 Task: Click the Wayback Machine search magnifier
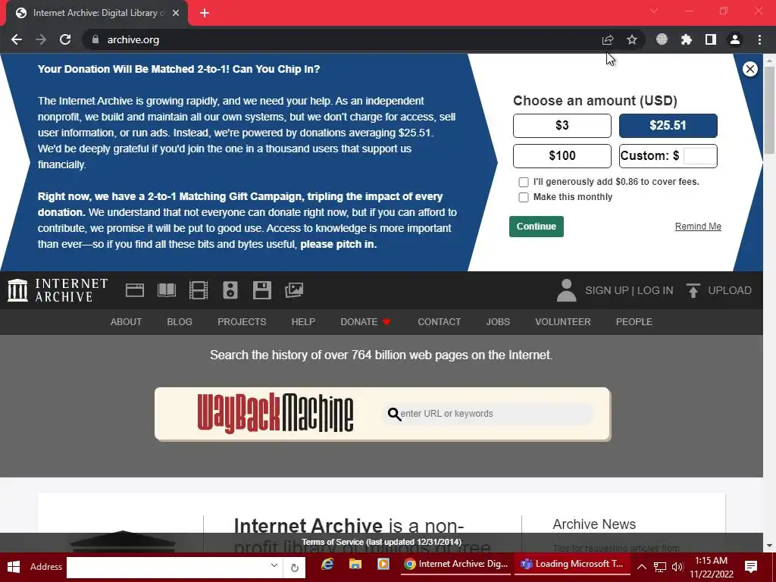click(x=394, y=414)
